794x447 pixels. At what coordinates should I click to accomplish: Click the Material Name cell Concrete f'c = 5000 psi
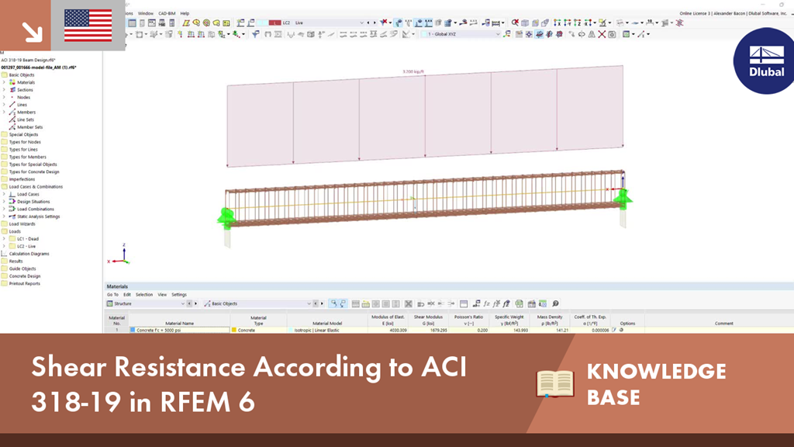179,330
